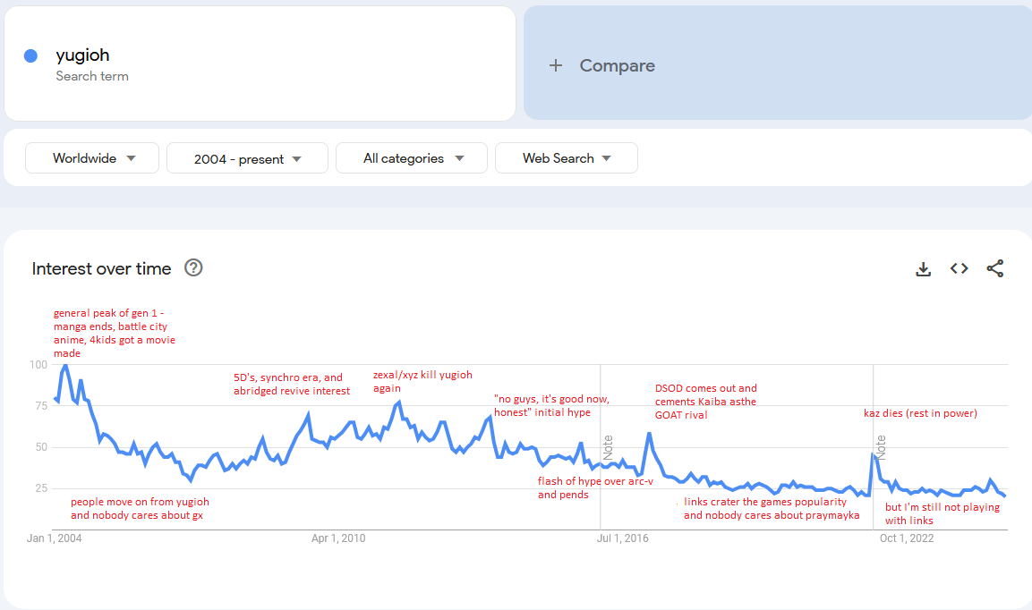Click the Jul 1, 2016 axis label
This screenshot has height=610, width=1032.
(x=623, y=538)
